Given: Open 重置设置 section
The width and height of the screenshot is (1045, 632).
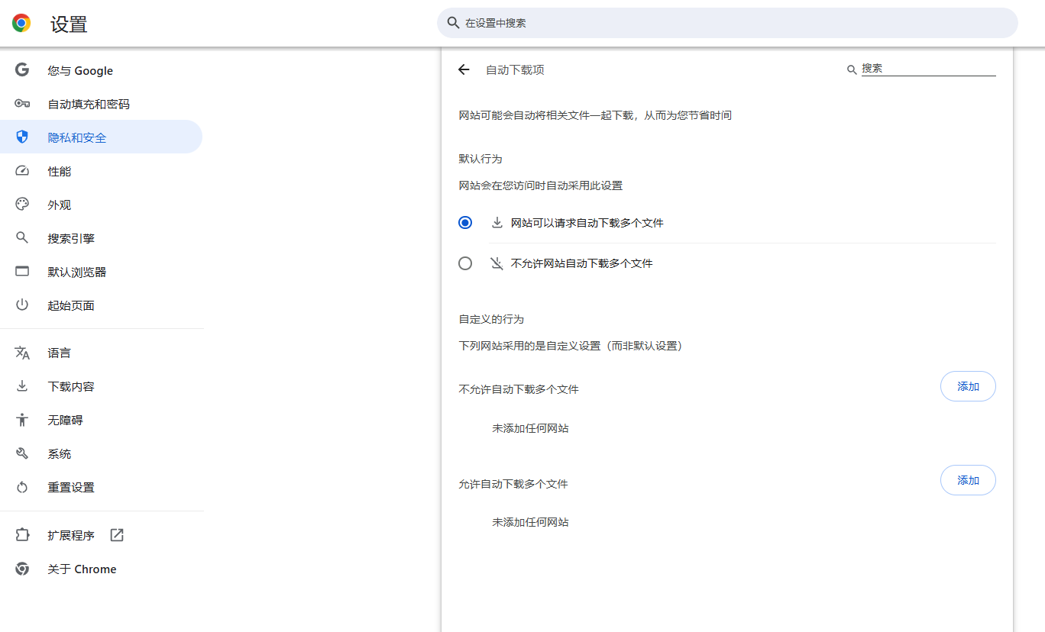Looking at the screenshot, I should 102,487.
